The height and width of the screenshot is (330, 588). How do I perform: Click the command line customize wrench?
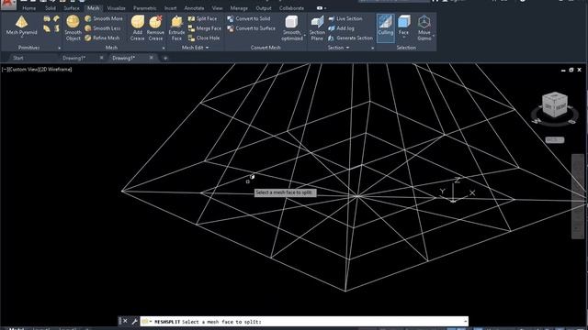pyautogui.click(x=135, y=322)
